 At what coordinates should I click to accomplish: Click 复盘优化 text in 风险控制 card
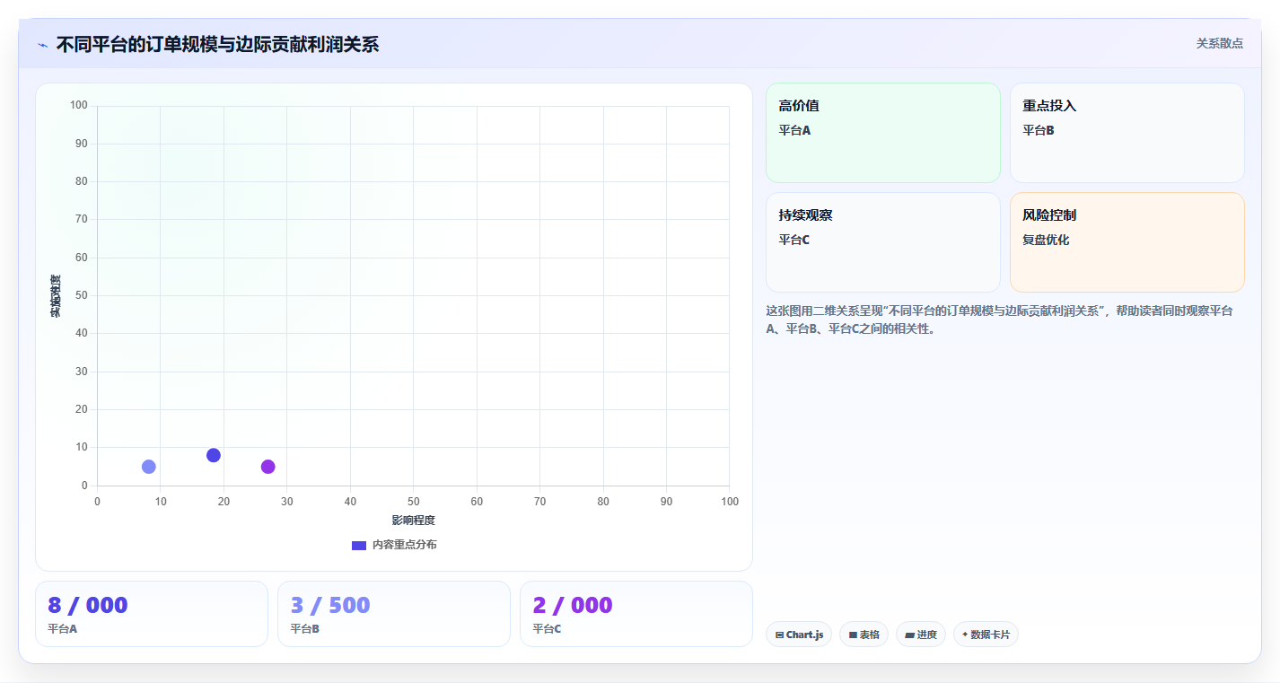[1046, 240]
